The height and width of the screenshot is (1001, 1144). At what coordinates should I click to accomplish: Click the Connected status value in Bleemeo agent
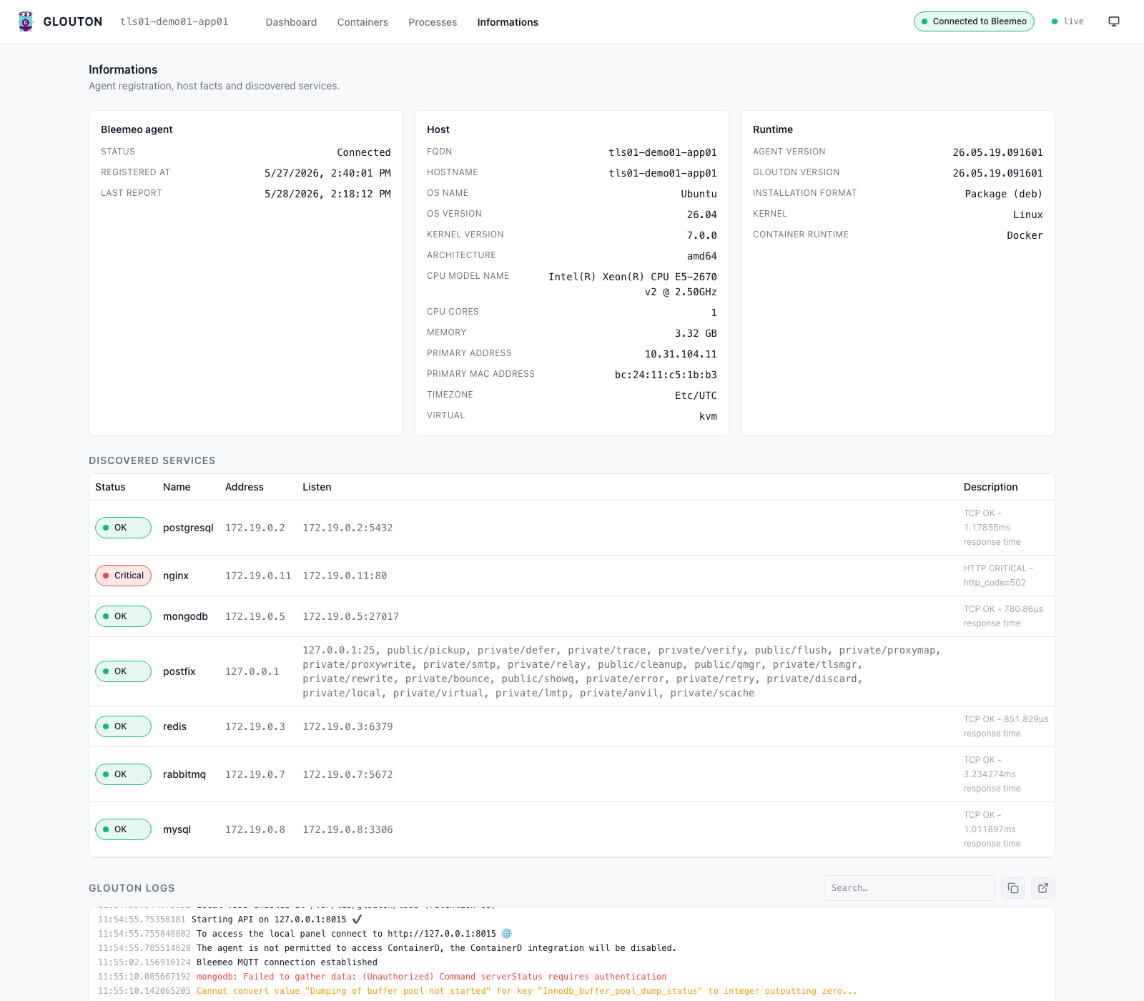tap(364, 152)
